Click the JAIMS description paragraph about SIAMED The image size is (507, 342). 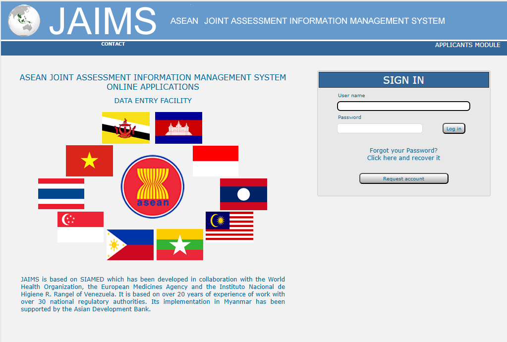point(153,294)
